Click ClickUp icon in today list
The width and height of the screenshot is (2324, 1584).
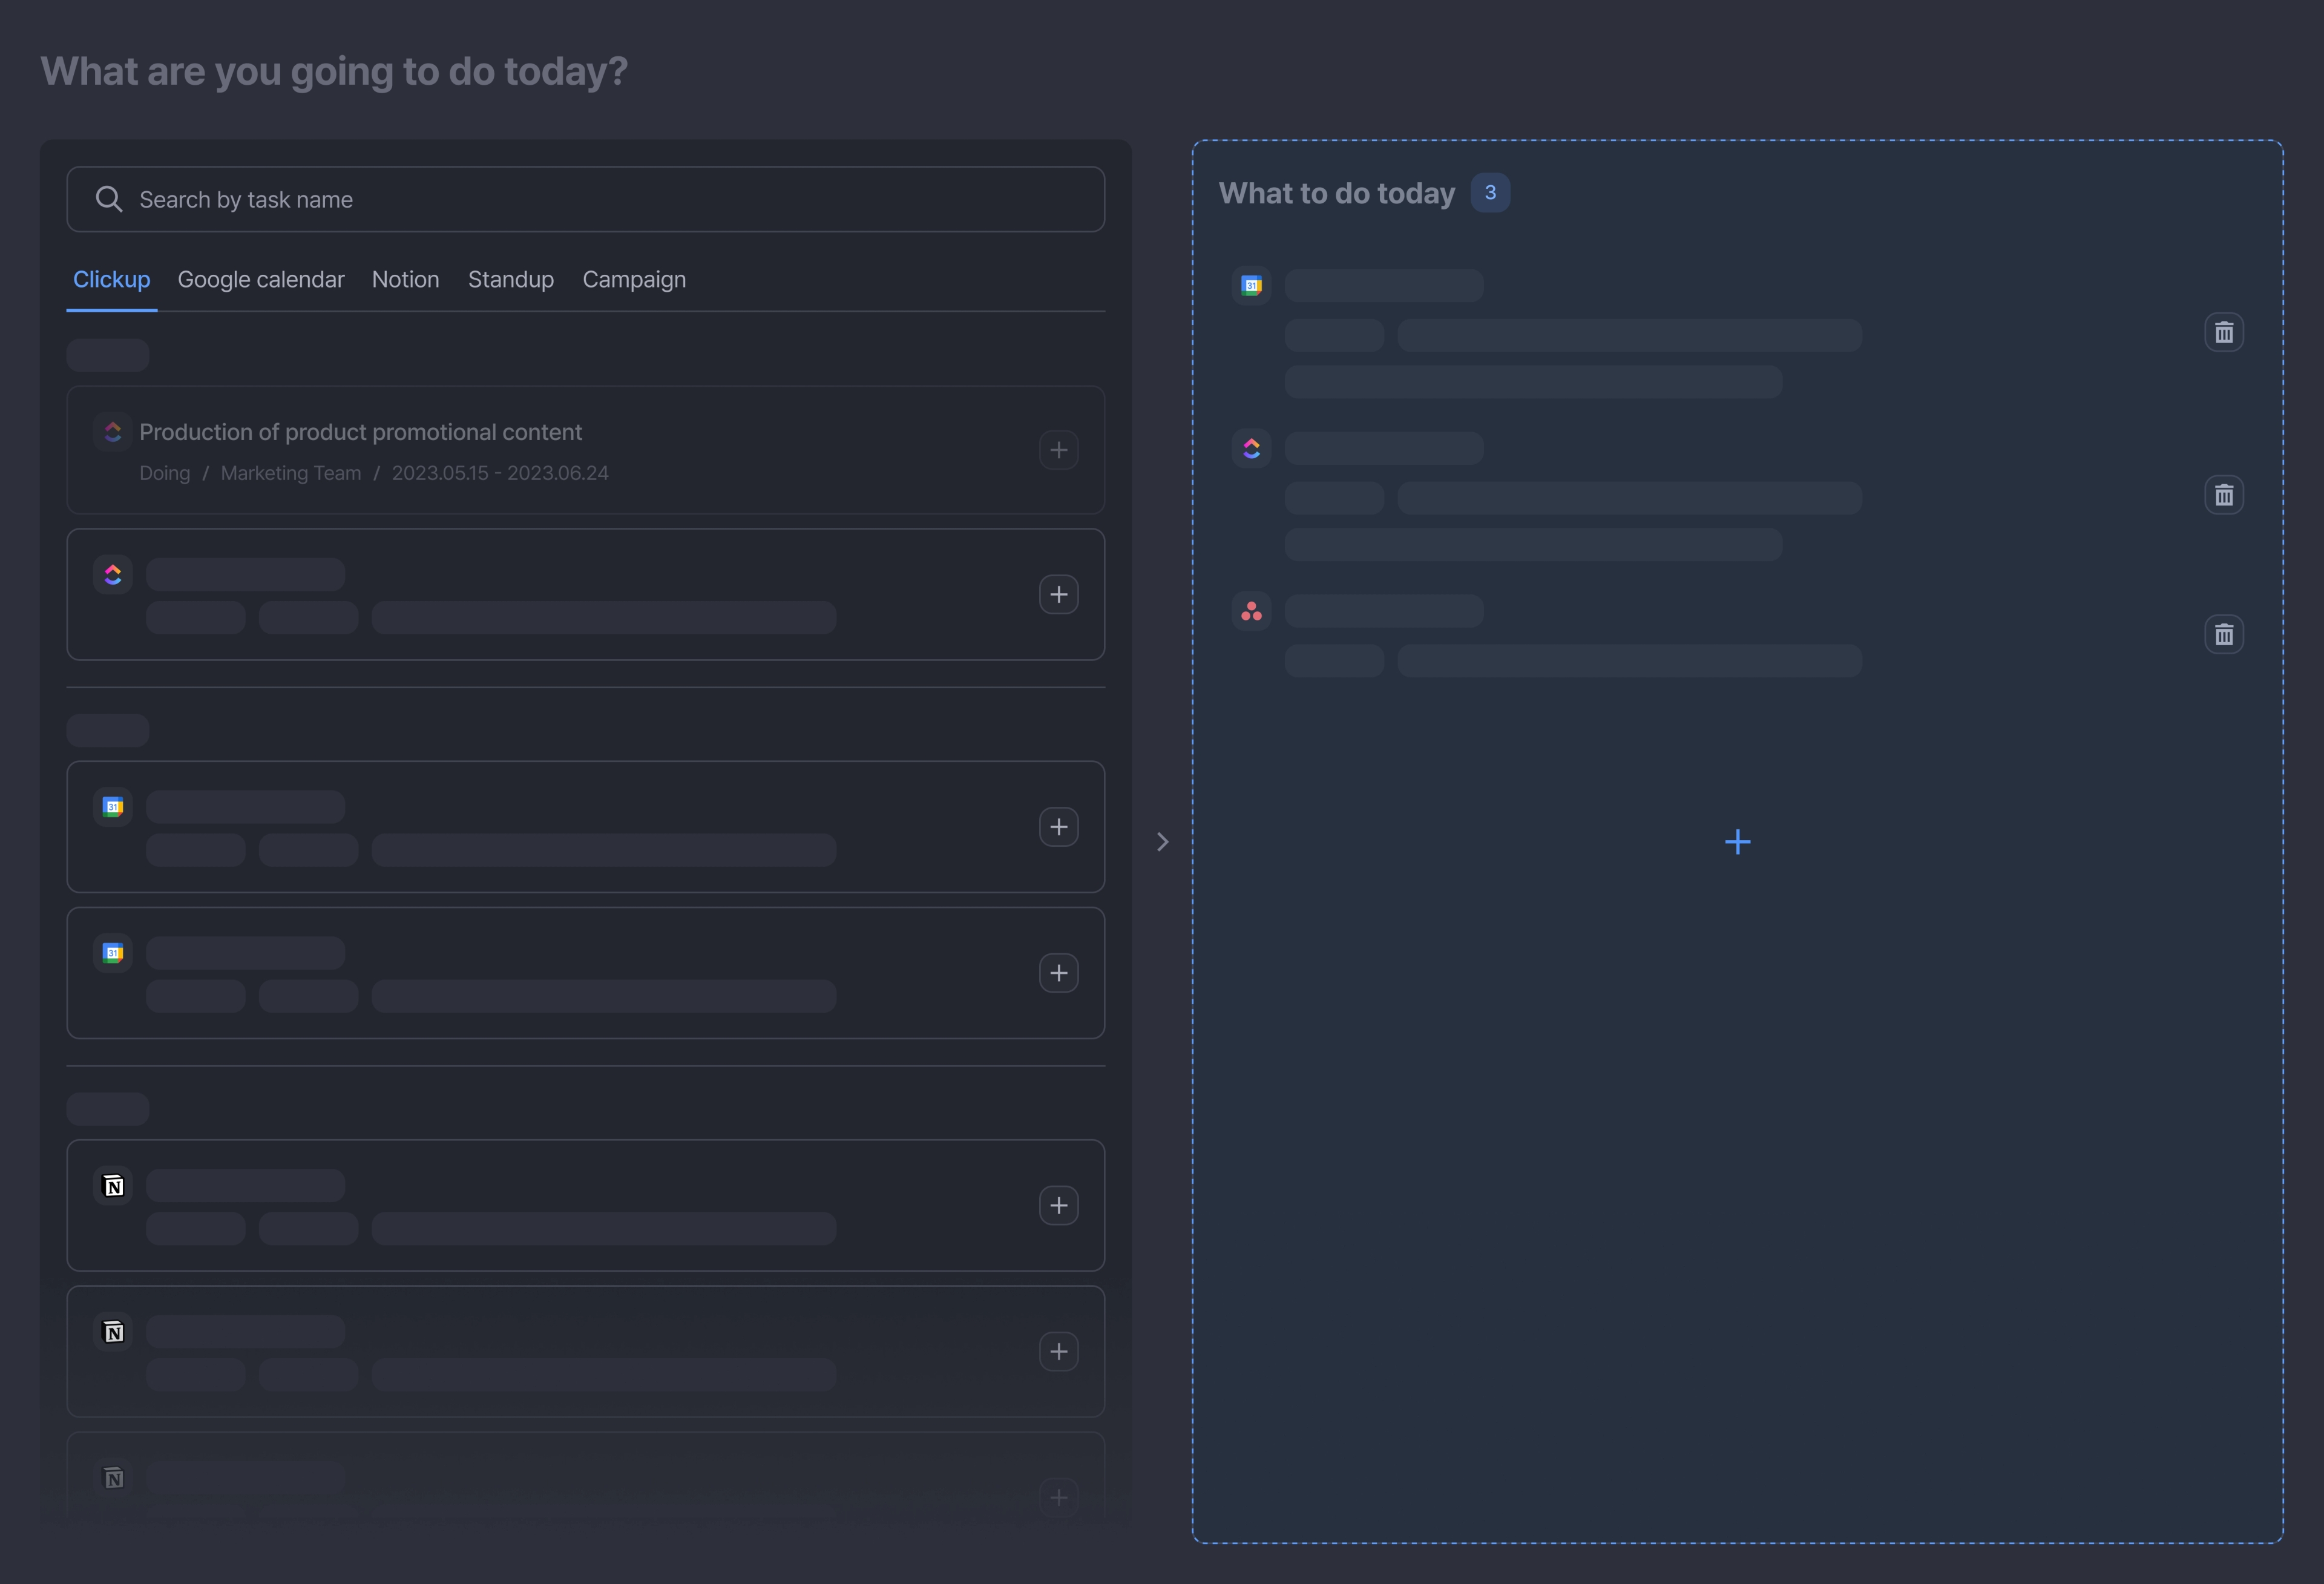click(x=1251, y=448)
